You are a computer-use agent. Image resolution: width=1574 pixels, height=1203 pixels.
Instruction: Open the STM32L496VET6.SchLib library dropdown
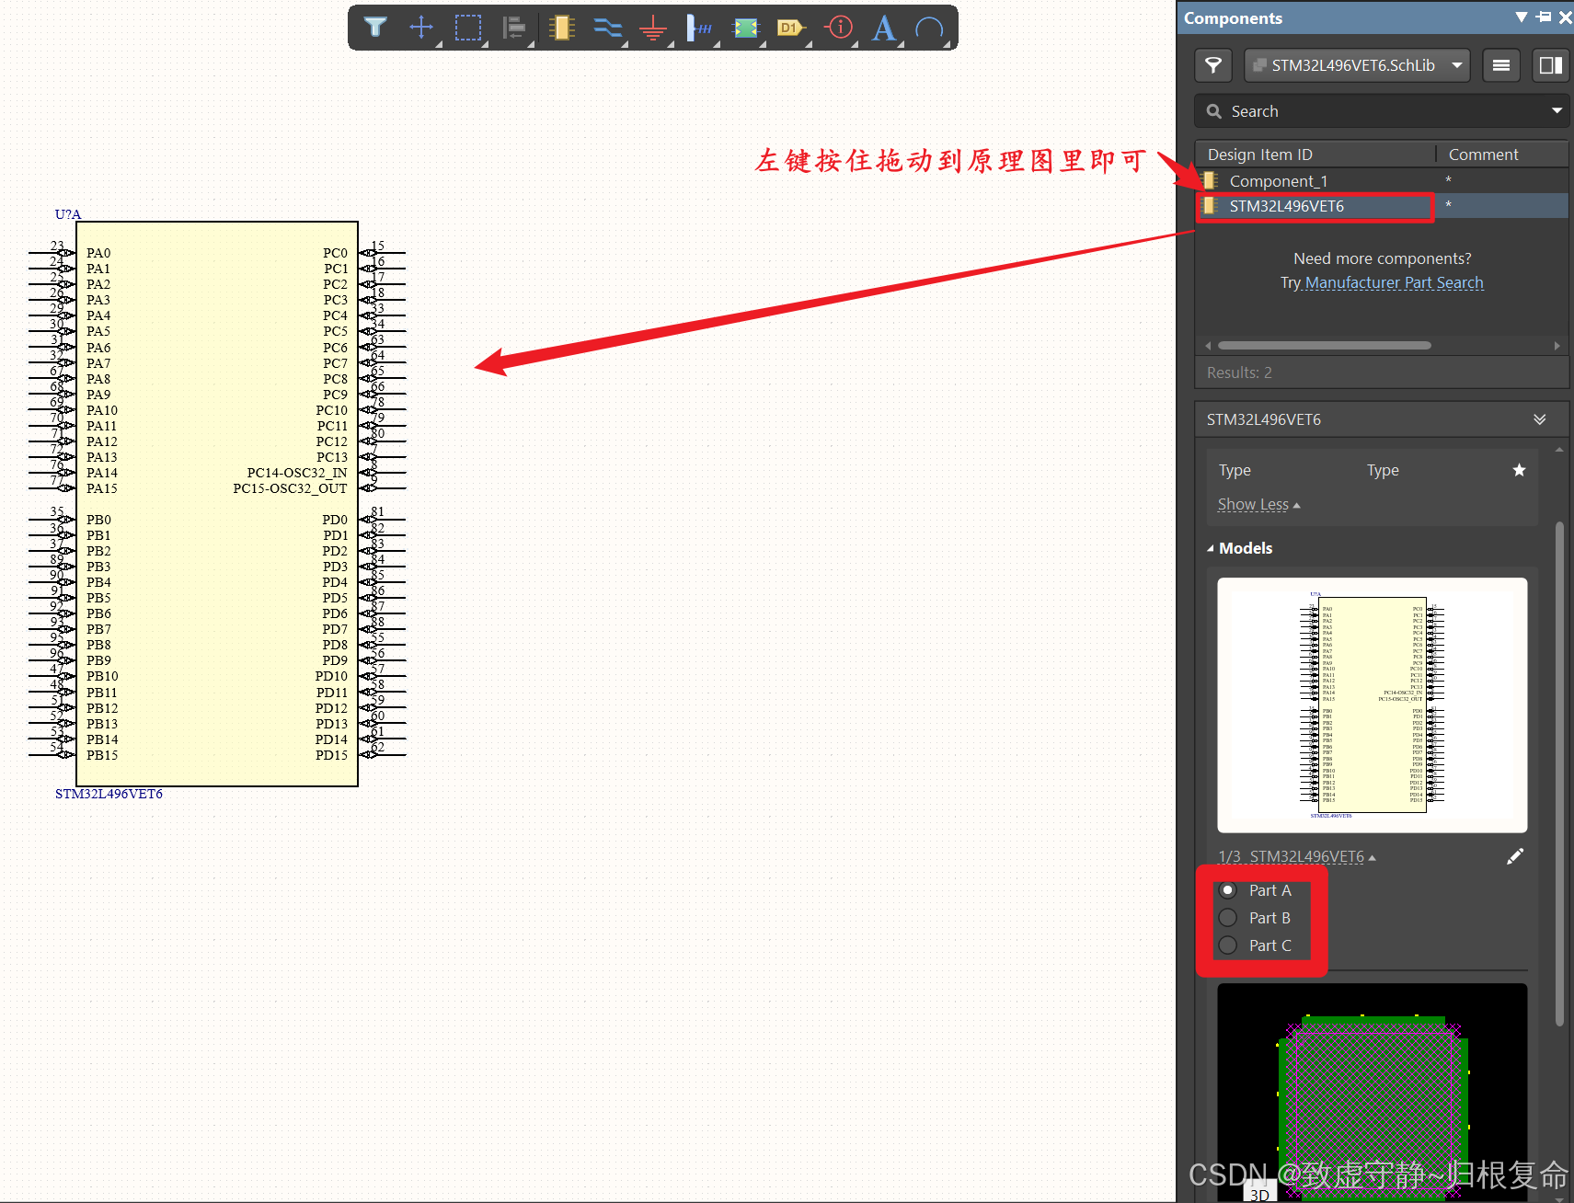point(1357,65)
